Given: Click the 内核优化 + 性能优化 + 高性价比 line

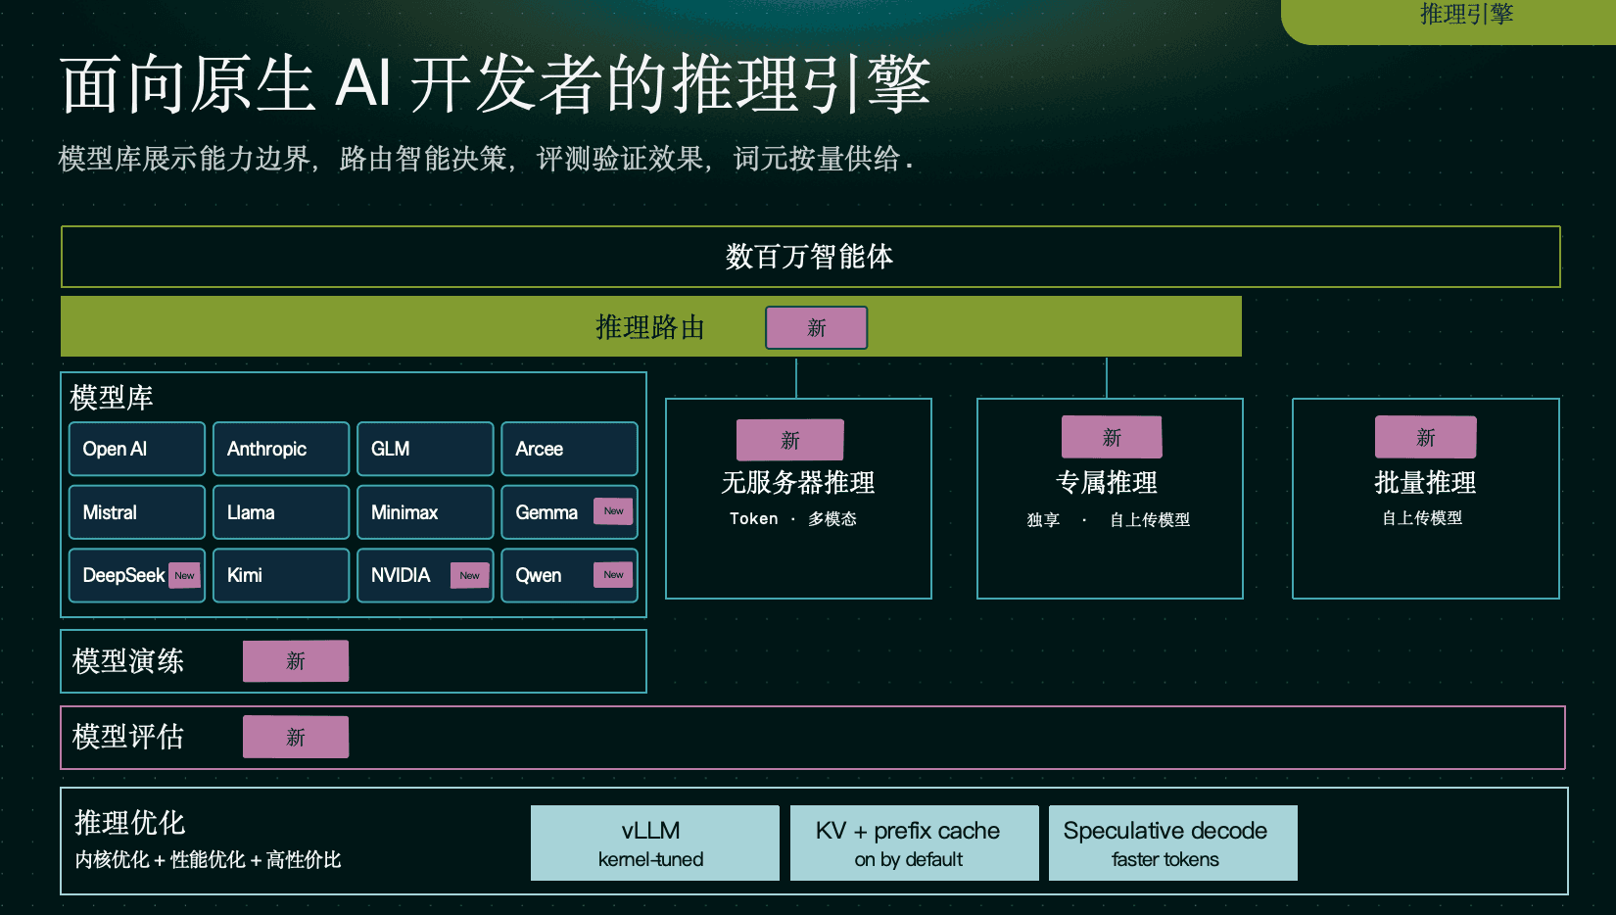Looking at the screenshot, I should (208, 860).
